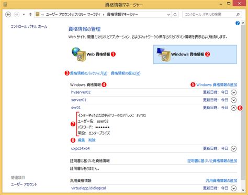Select the Web 資格情報 vault icon

point(78,55)
